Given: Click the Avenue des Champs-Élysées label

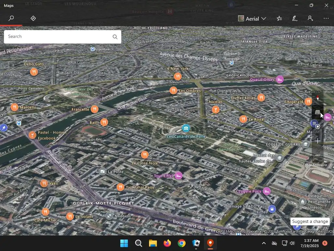Looking at the screenshot, I should click(x=189, y=57).
